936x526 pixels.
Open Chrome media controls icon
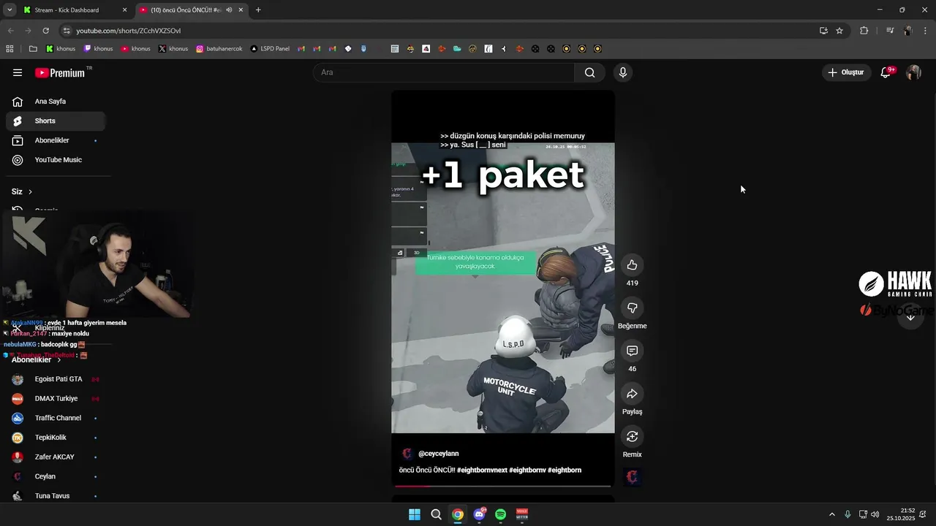pyautogui.click(x=890, y=31)
